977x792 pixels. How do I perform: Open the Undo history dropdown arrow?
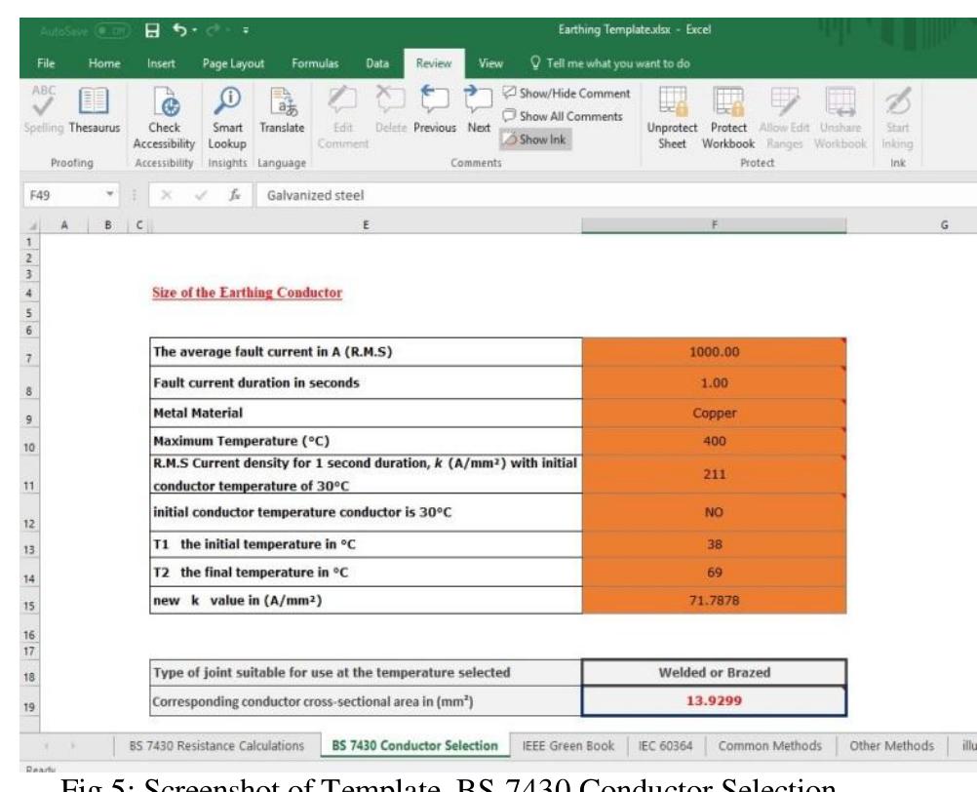point(194,30)
